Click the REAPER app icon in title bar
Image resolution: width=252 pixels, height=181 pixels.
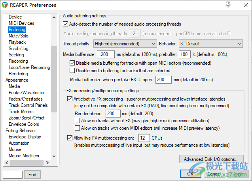pos(5,5)
